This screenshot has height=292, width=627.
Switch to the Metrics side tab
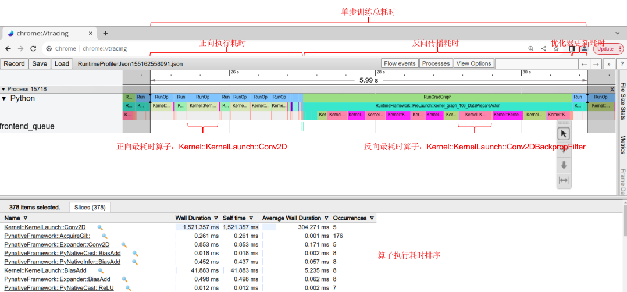[622, 144]
